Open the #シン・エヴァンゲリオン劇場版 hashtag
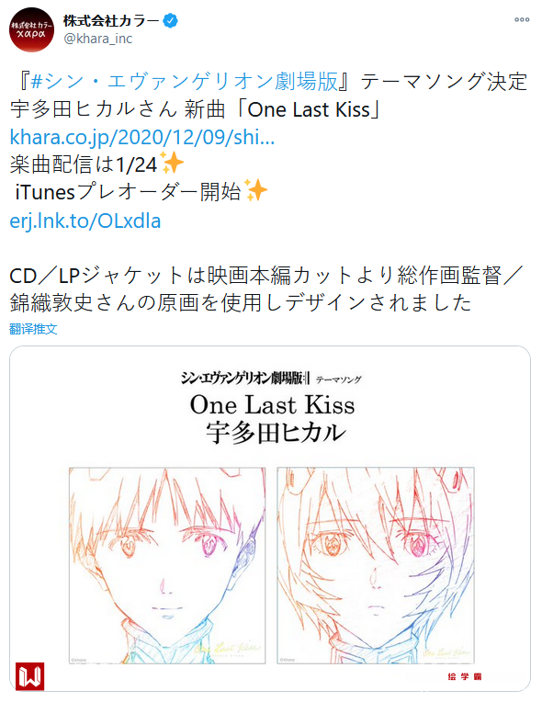The height and width of the screenshot is (702, 542). click(184, 82)
